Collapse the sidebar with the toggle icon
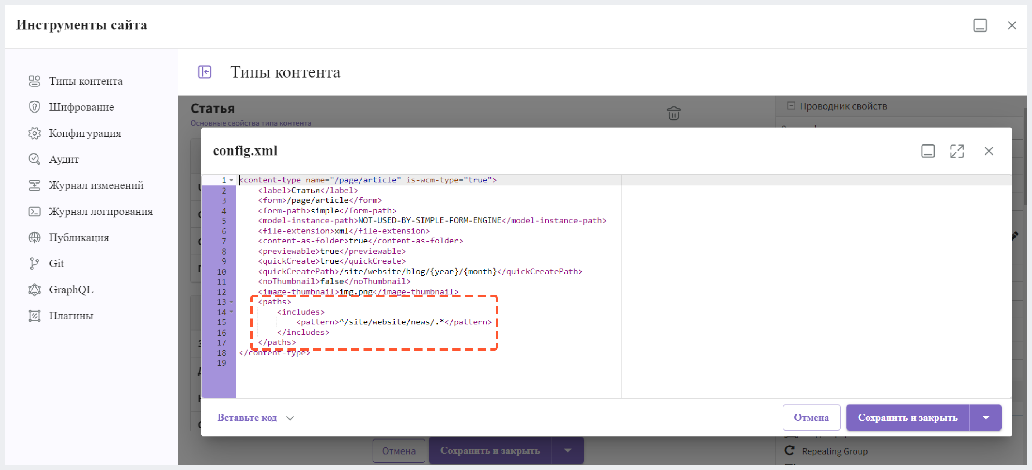The image size is (1032, 470). click(x=205, y=72)
